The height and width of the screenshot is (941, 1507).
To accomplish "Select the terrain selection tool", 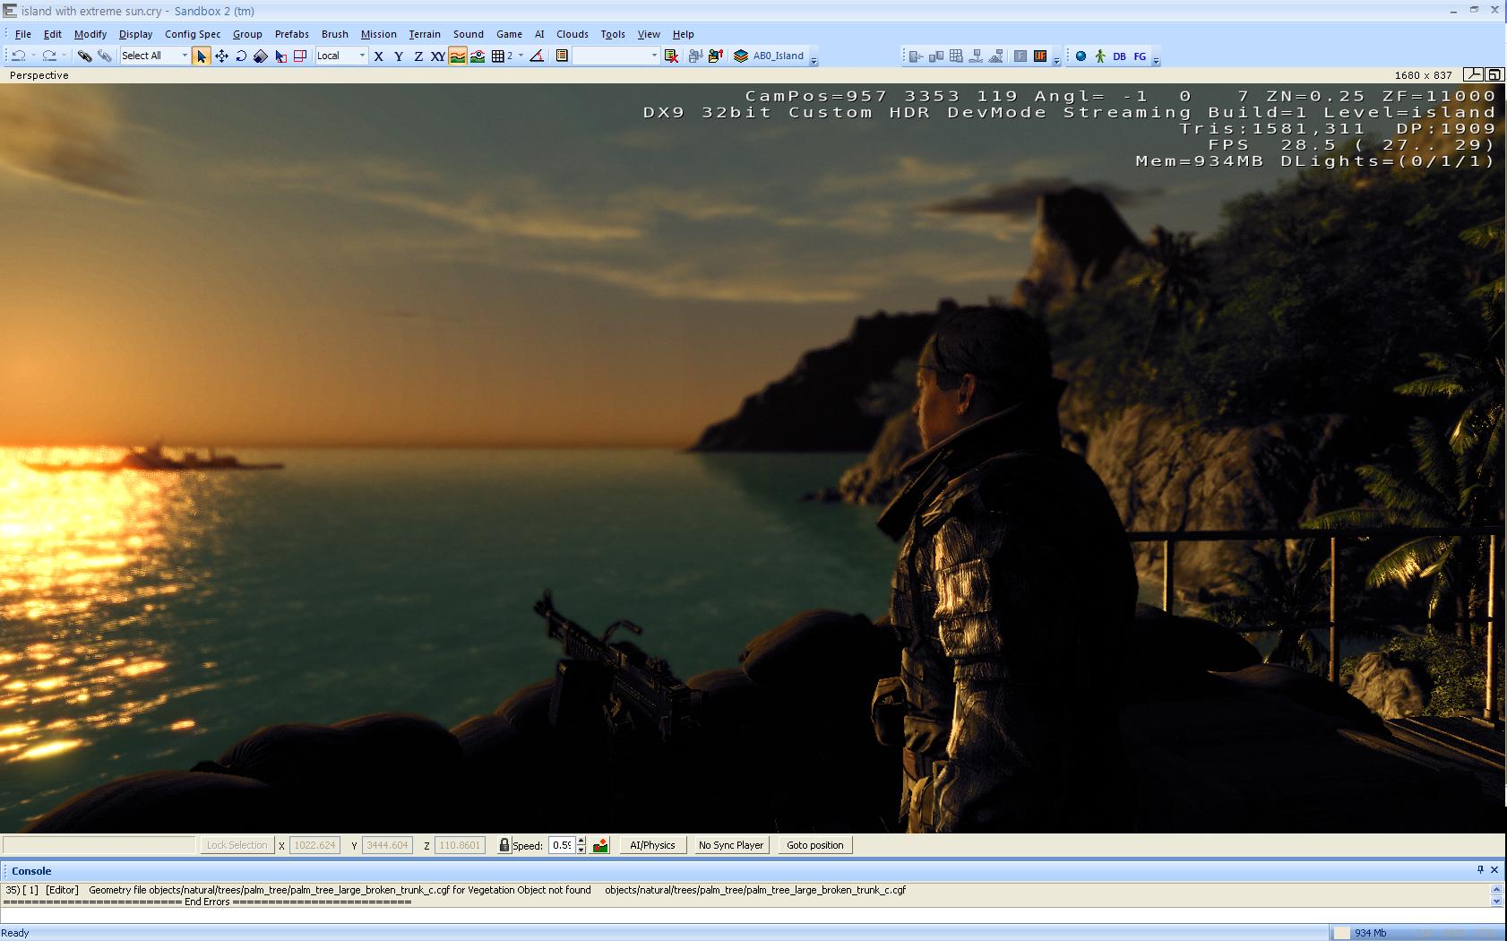I will click(280, 56).
